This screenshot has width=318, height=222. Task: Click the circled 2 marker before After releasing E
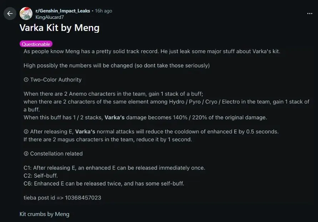coord(26,132)
